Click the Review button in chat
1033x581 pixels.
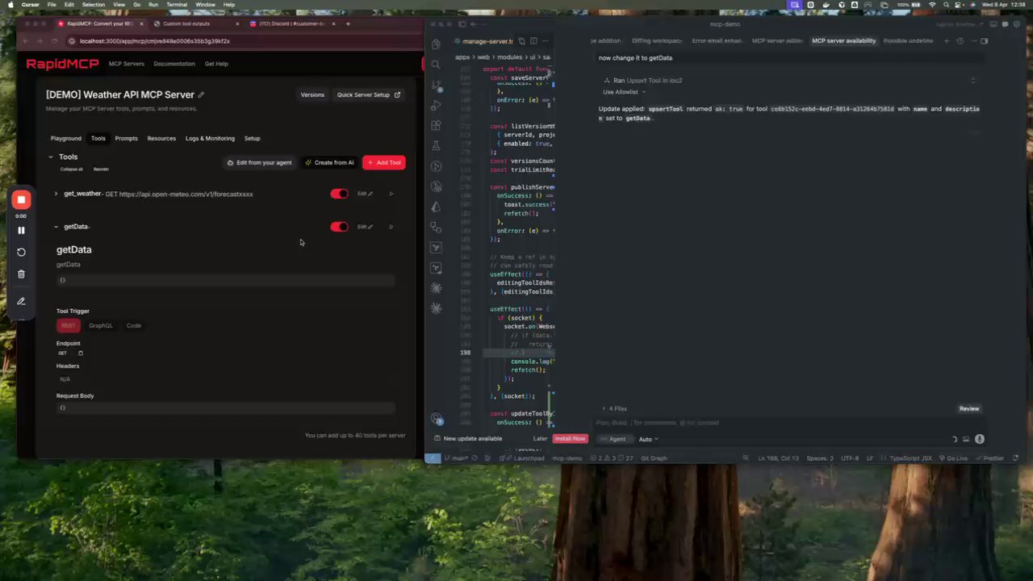[969, 409]
